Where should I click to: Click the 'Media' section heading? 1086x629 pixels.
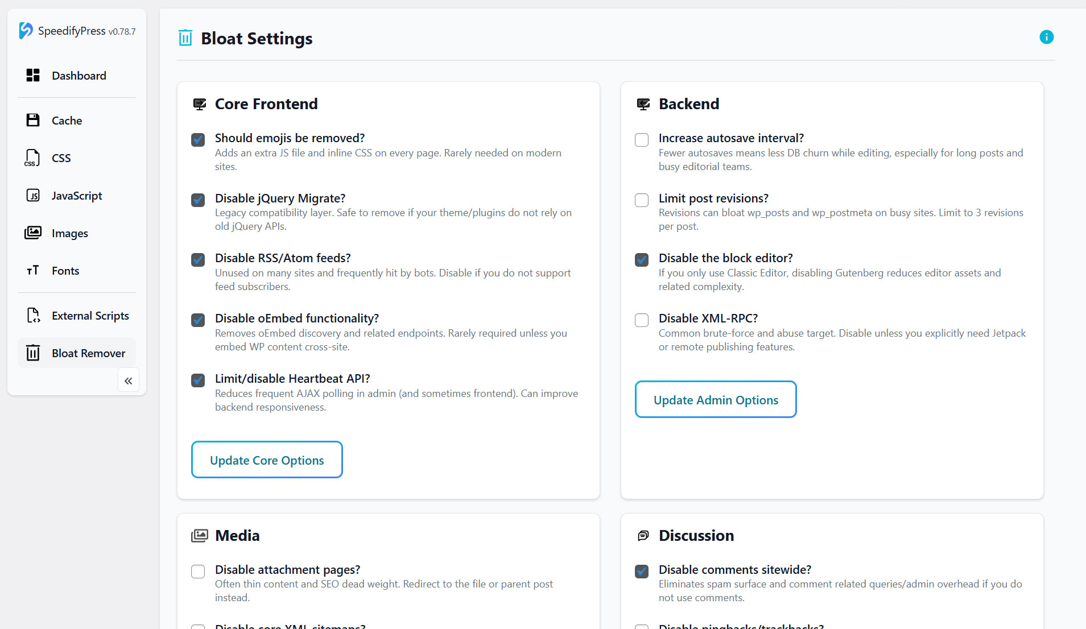[x=237, y=535]
